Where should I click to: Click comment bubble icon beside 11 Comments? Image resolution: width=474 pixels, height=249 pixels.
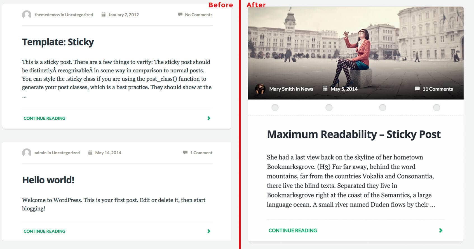(x=417, y=89)
